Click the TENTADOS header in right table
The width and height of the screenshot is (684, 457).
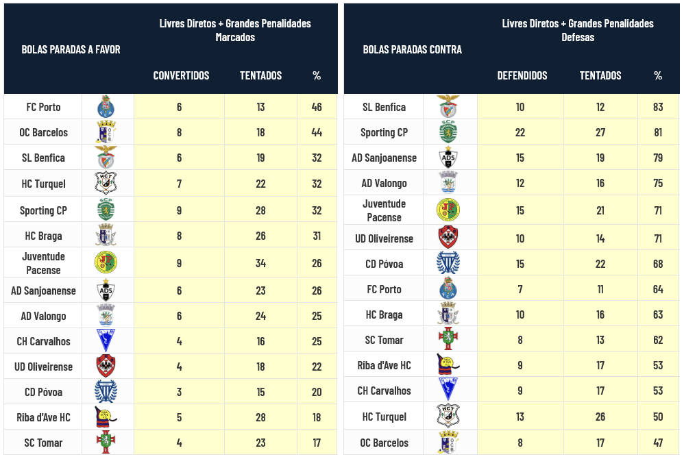tap(600, 75)
